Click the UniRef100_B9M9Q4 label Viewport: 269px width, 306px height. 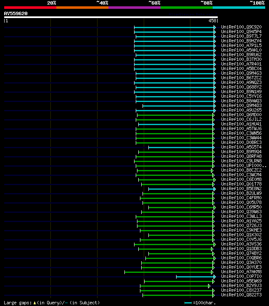pos(241,152)
